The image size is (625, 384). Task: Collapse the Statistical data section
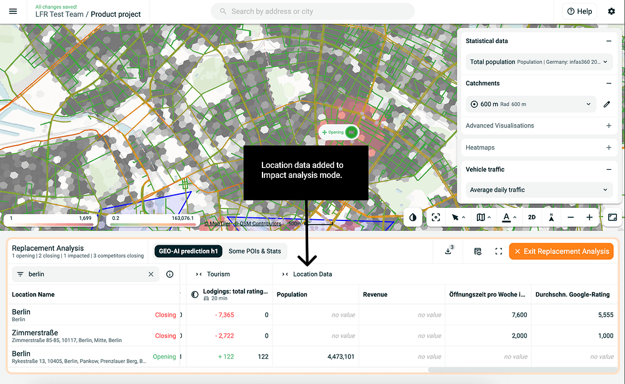click(609, 41)
